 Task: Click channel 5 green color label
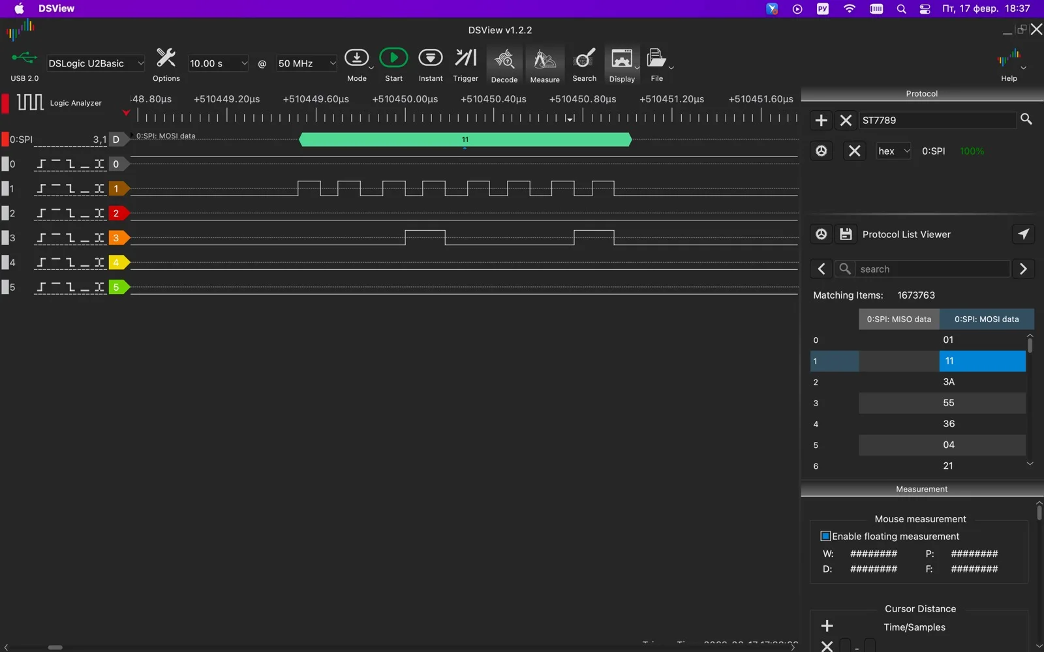(x=118, y=287)
